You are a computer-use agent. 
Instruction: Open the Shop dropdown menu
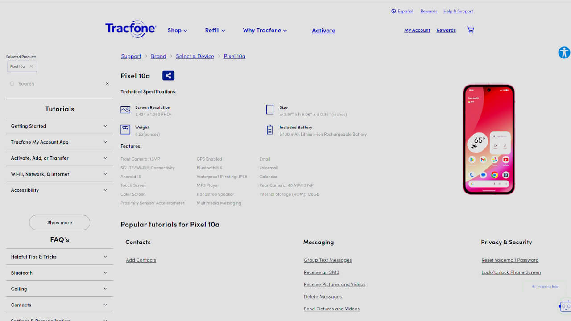click(x=177, y=30)
